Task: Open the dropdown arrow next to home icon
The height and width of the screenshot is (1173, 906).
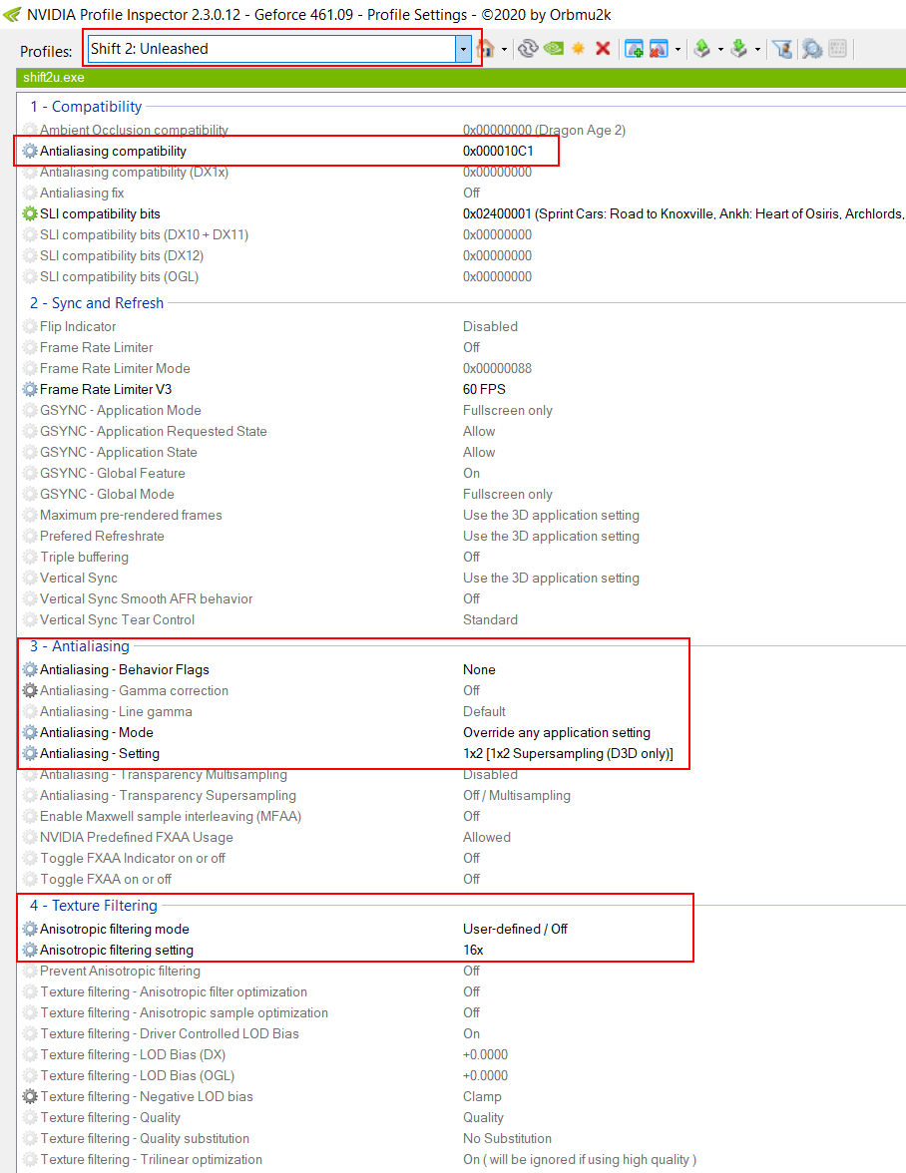Action: (x=505, y=49)
